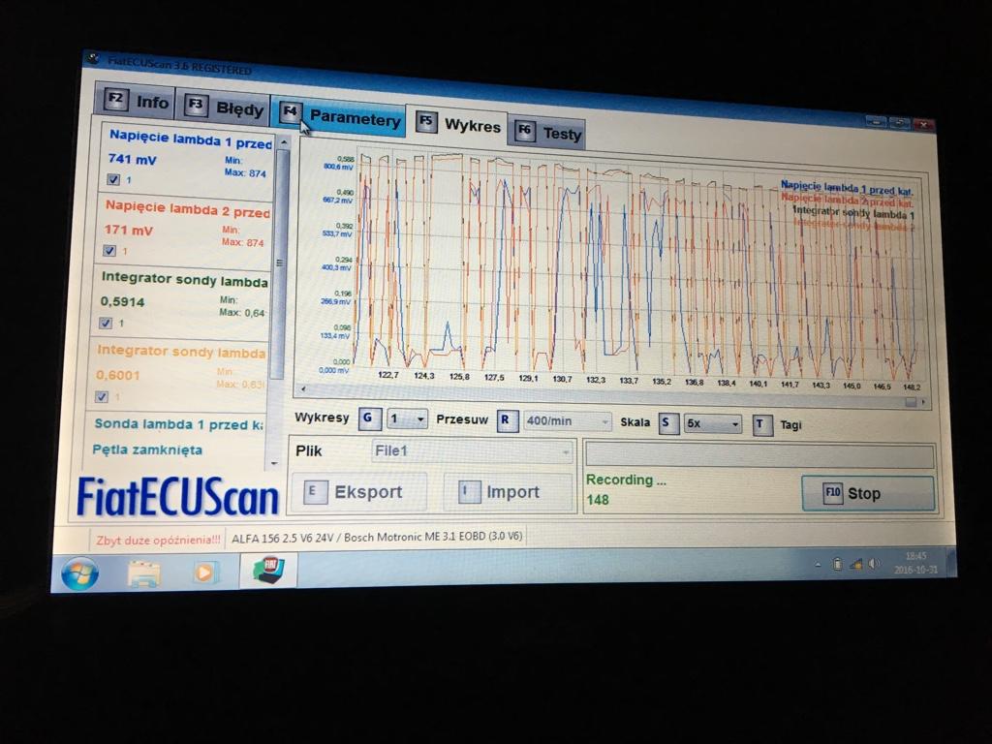Viewport: 992px width, 744px height.
Task: Click the taskbar clock and date
Action: pyautogui.click(x=915, y=563)
